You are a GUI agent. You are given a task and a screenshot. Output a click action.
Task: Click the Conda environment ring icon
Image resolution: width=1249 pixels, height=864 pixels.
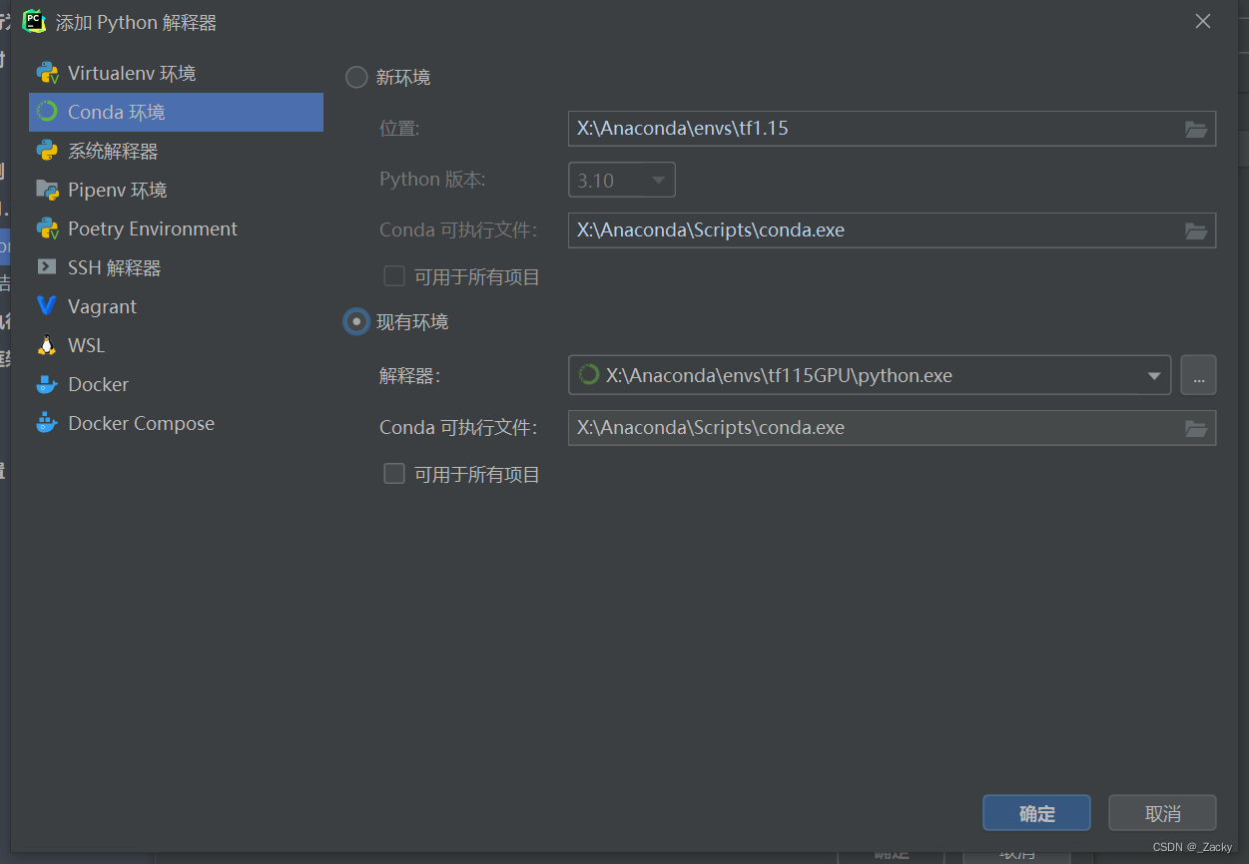click(47, 112)
